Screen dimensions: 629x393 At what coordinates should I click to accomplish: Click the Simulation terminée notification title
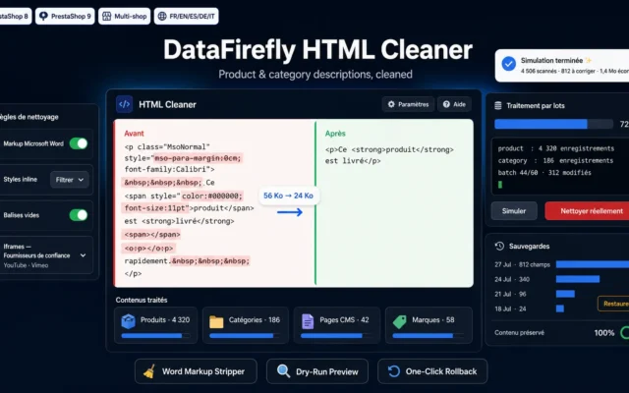coord(551,61)
